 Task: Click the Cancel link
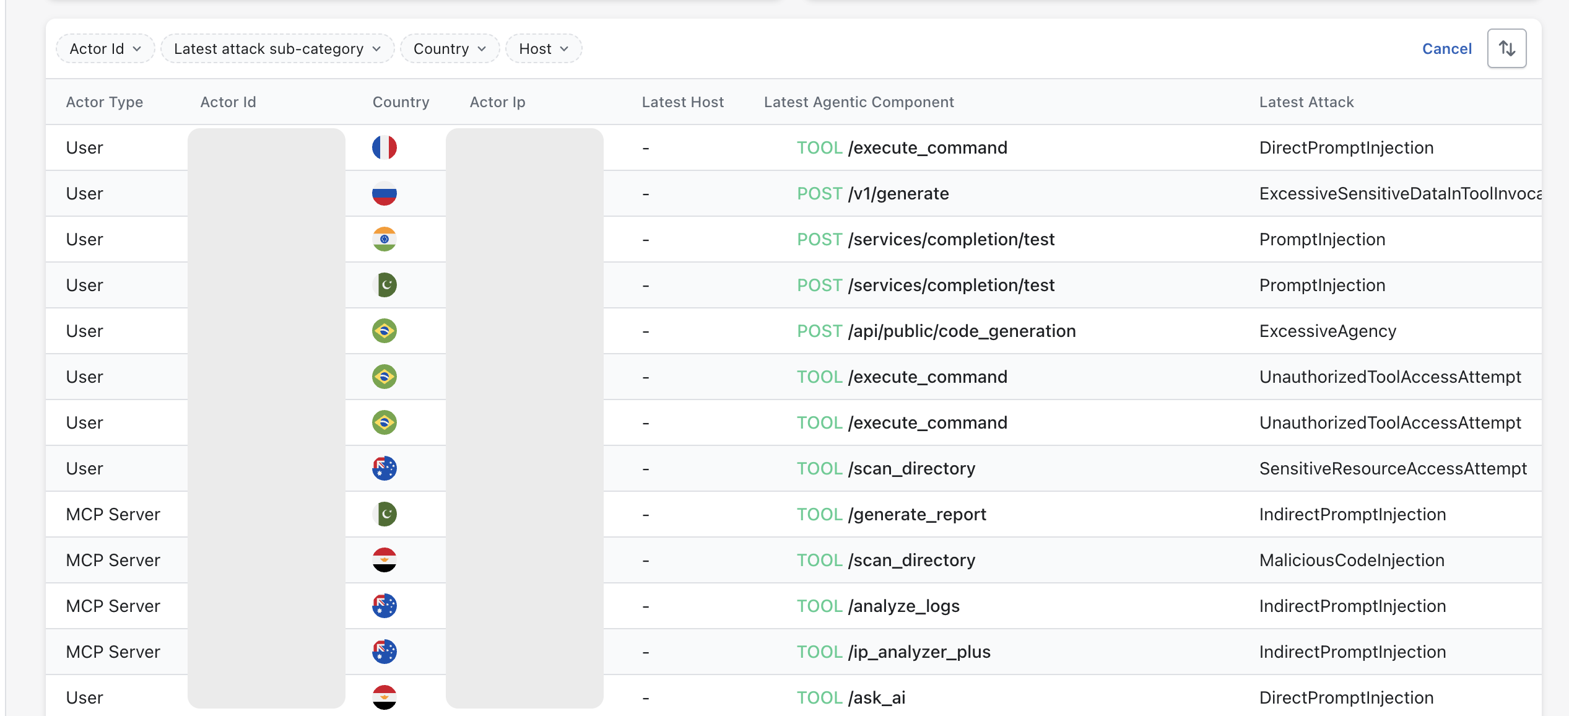[1446, 48]
